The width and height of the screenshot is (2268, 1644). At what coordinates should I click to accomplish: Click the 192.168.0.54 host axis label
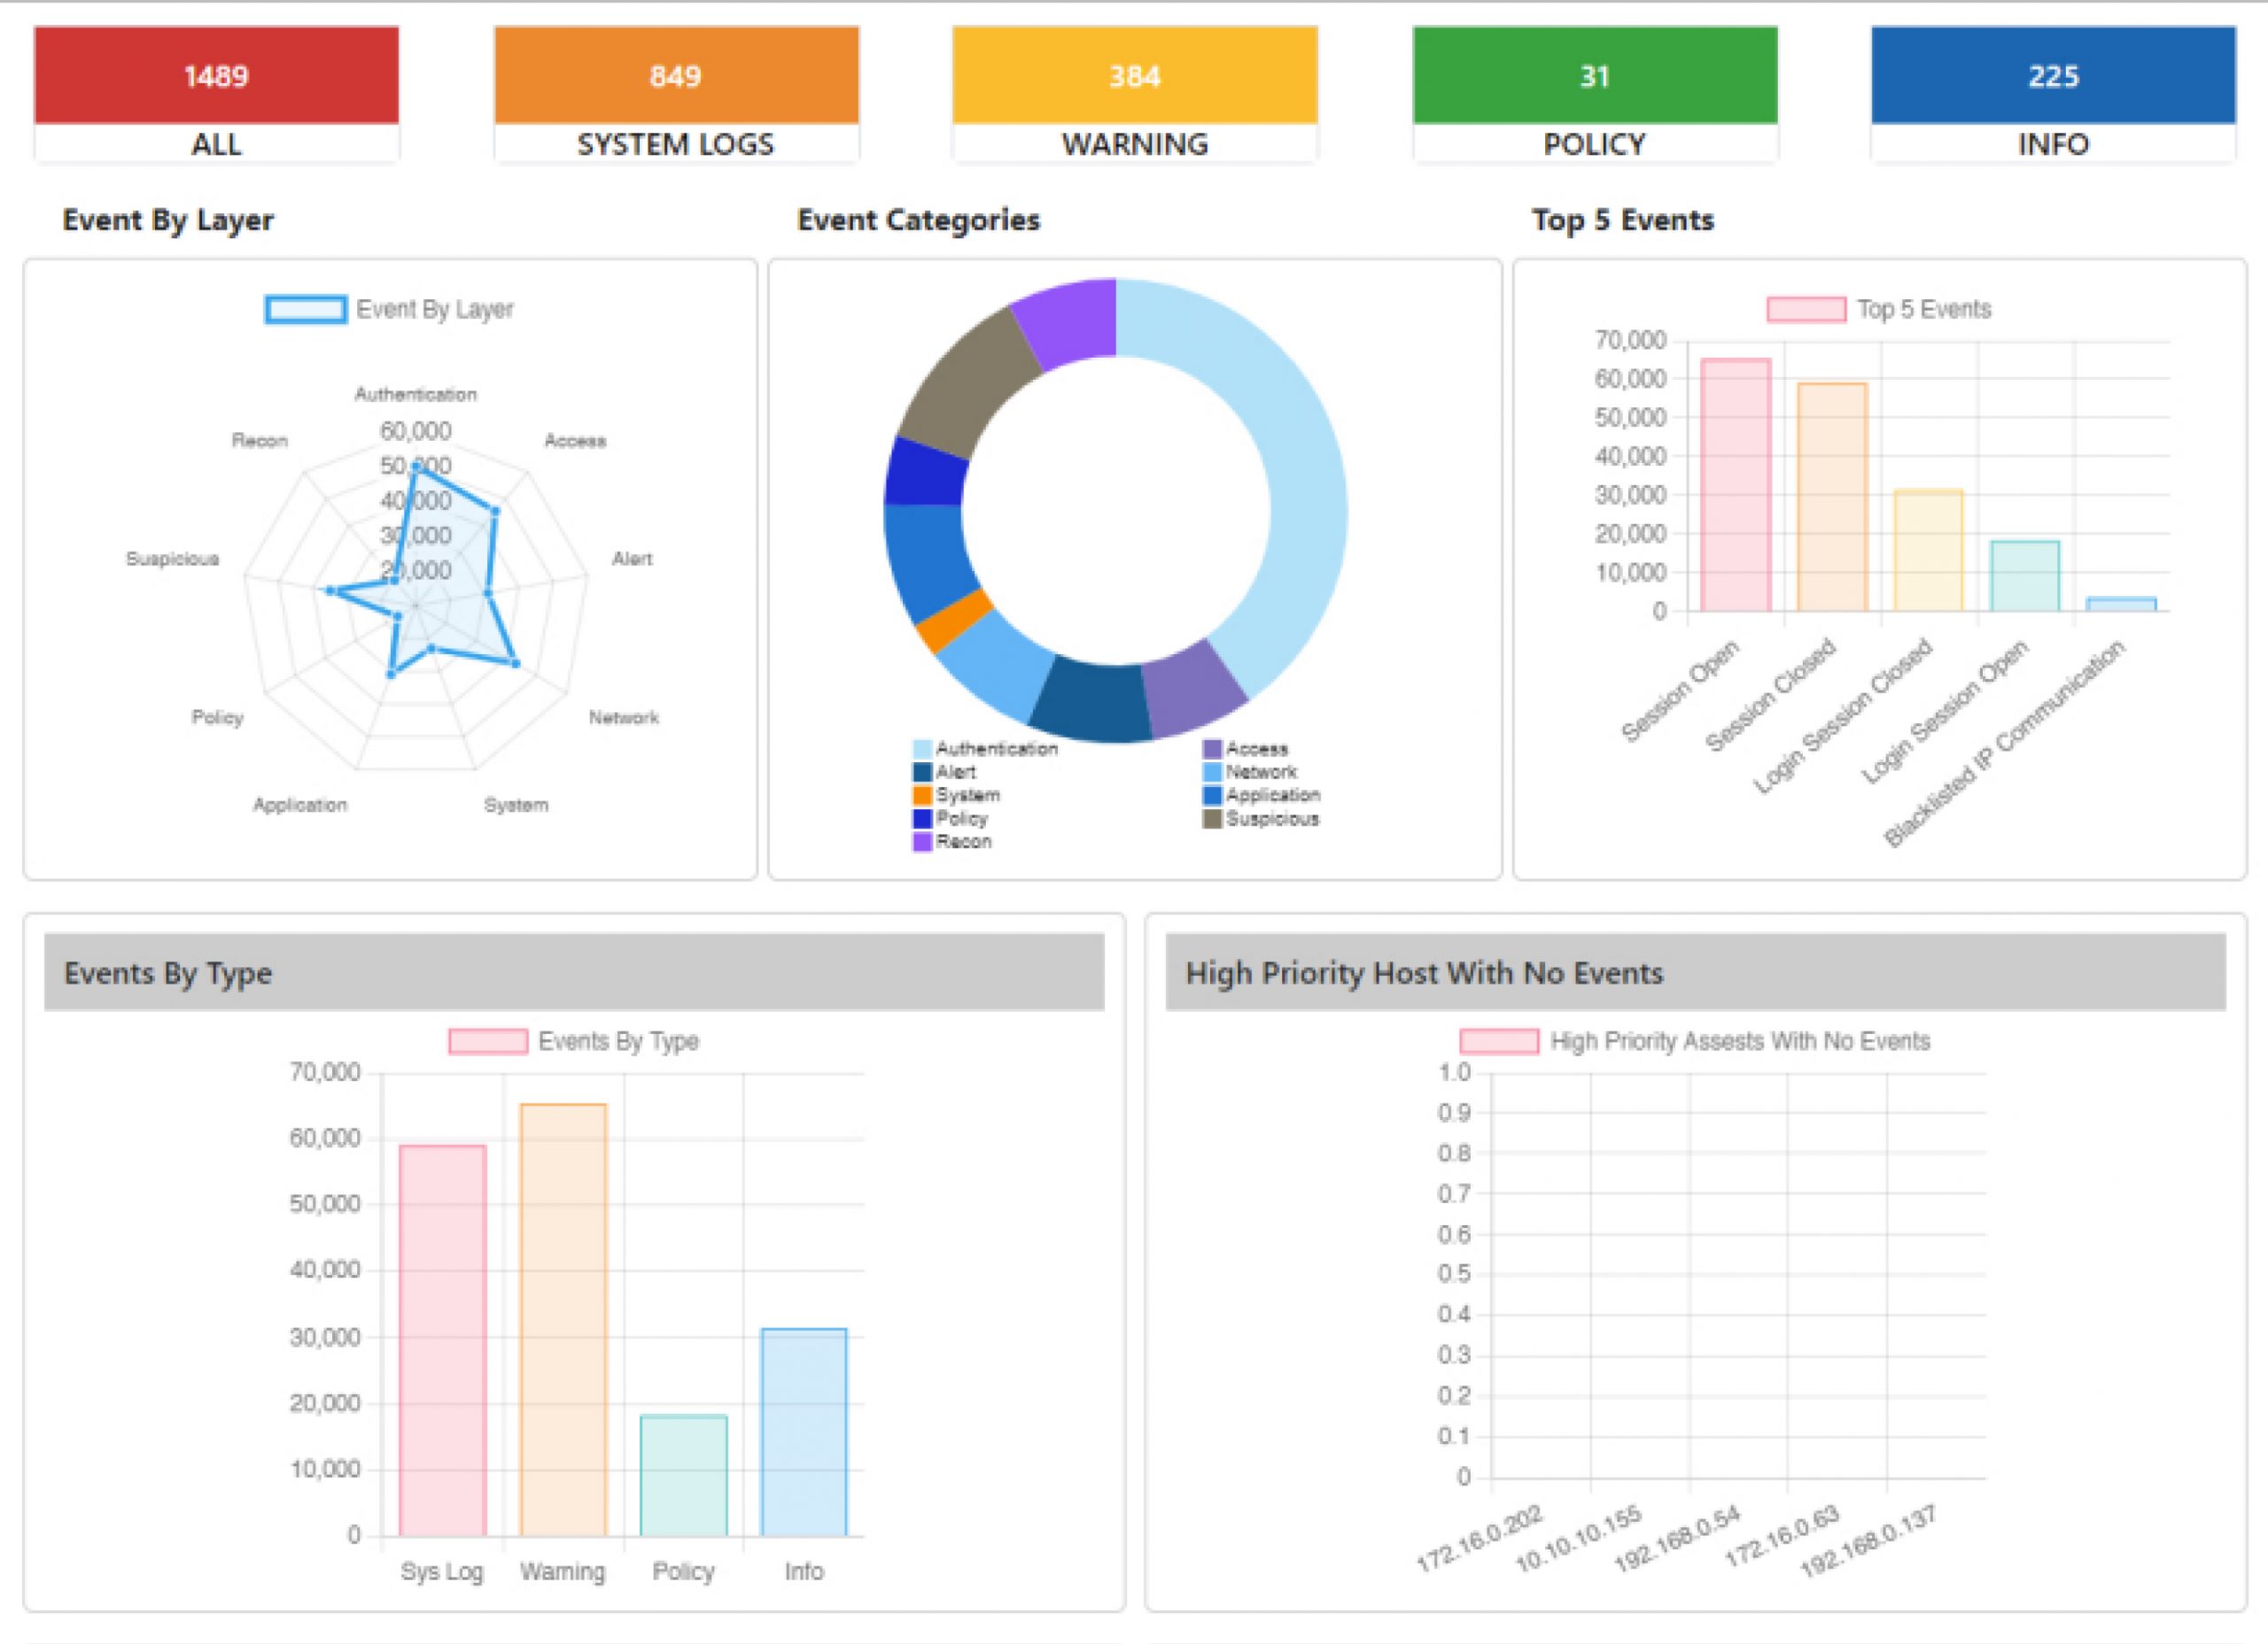pos(1678,1539)
